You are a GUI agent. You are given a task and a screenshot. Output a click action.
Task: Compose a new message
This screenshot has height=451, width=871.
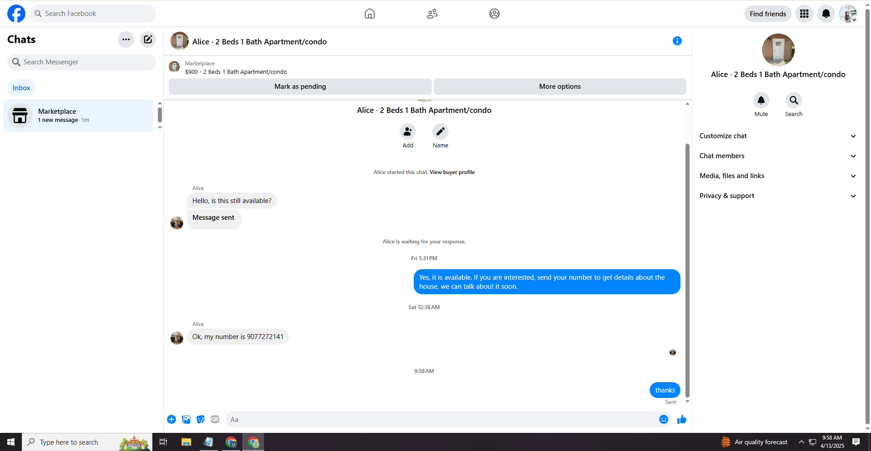[148, 39]
